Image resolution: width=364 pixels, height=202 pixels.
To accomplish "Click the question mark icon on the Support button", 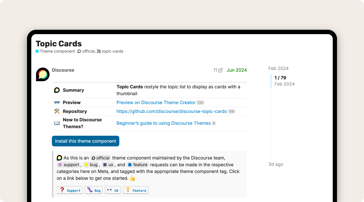I will (x=62, y=190).
